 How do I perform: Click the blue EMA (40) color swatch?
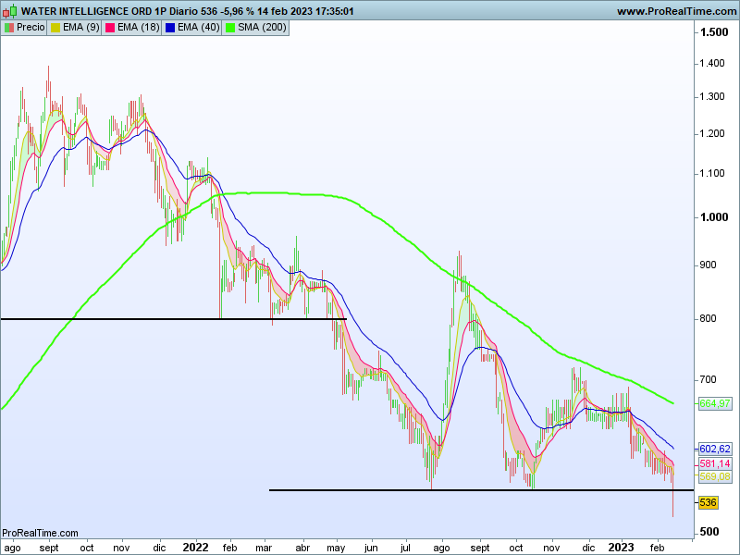click(x=170, y=28)
